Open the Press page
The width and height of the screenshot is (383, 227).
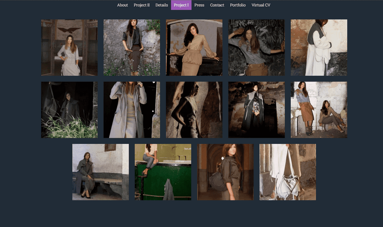[x=199, y=5]
